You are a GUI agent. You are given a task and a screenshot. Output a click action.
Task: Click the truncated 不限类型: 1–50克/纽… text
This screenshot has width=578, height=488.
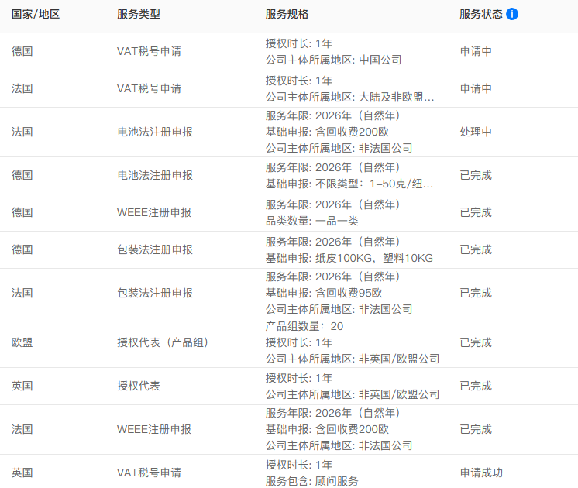pyautogui.click(x=349, y=184)
